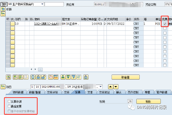
Task: Expand the 标题 header section icon
Action: click(x=3, y=9)
